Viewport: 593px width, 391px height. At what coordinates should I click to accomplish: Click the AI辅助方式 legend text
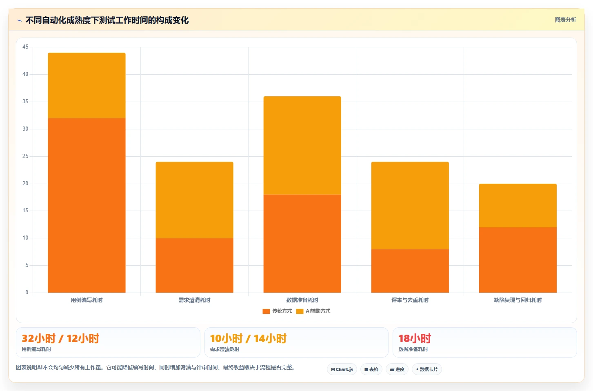[318, 311]
